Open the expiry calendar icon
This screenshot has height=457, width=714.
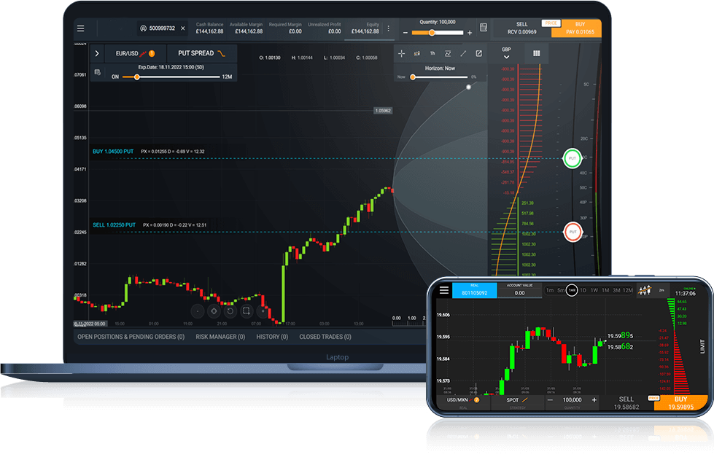[98, 72]
